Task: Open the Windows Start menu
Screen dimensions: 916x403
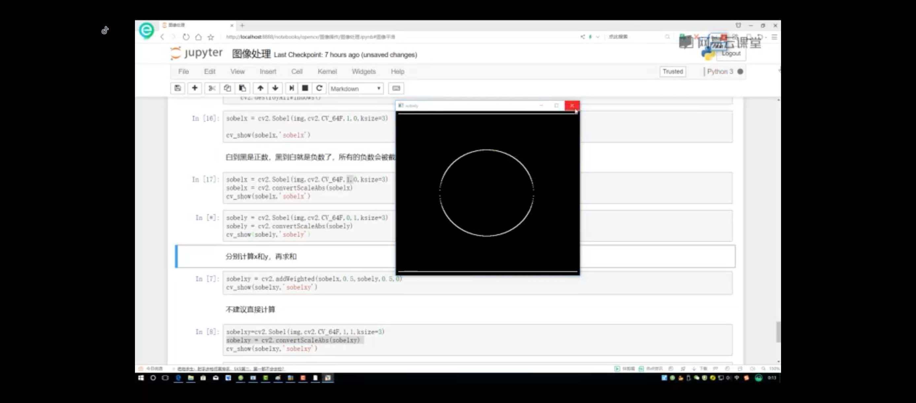Action: [141, 378]
